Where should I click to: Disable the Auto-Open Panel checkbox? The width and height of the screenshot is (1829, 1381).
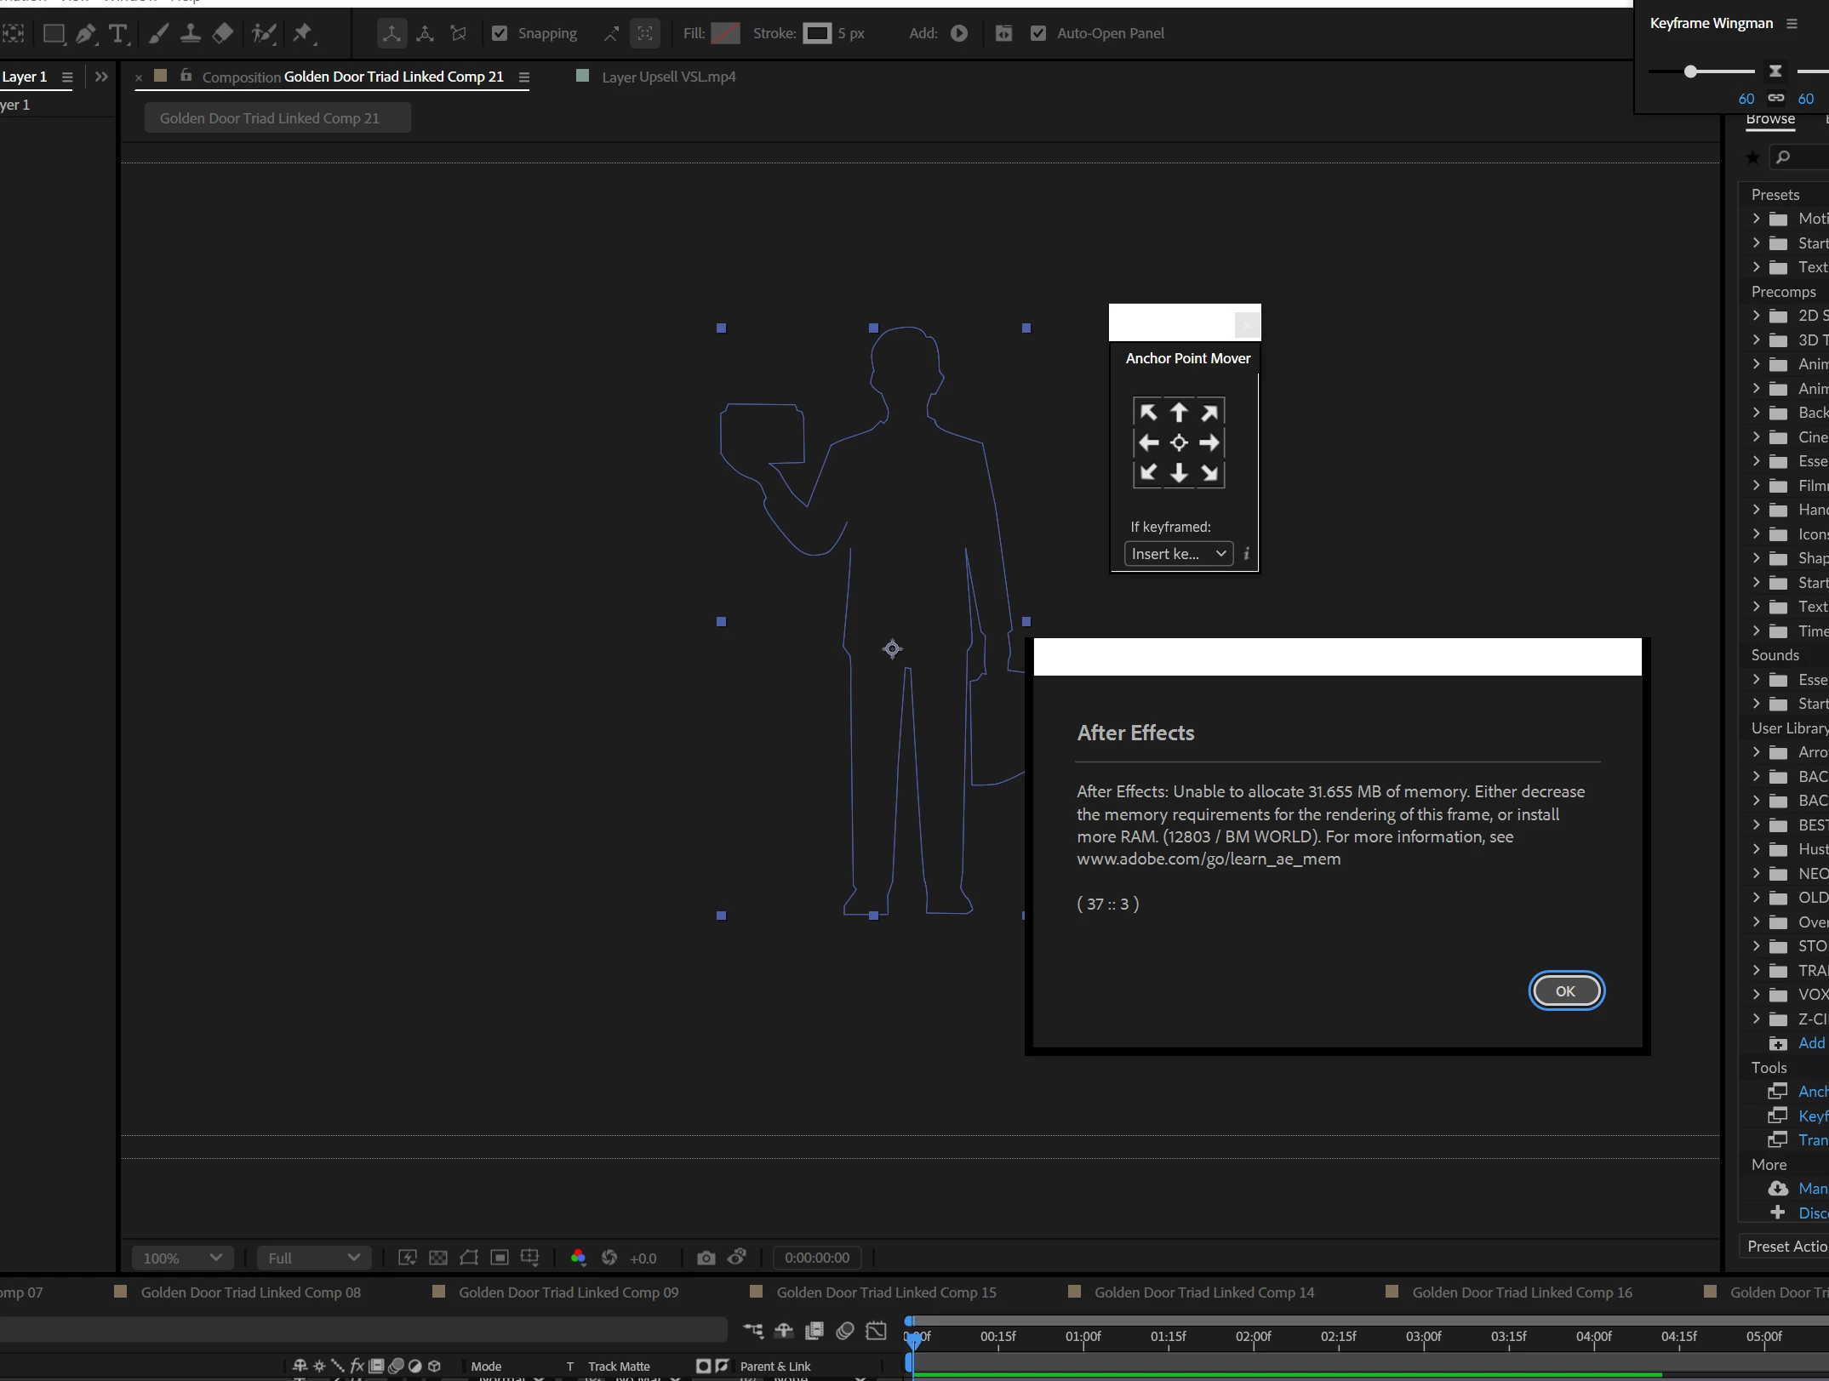[x=1037, y=33]
